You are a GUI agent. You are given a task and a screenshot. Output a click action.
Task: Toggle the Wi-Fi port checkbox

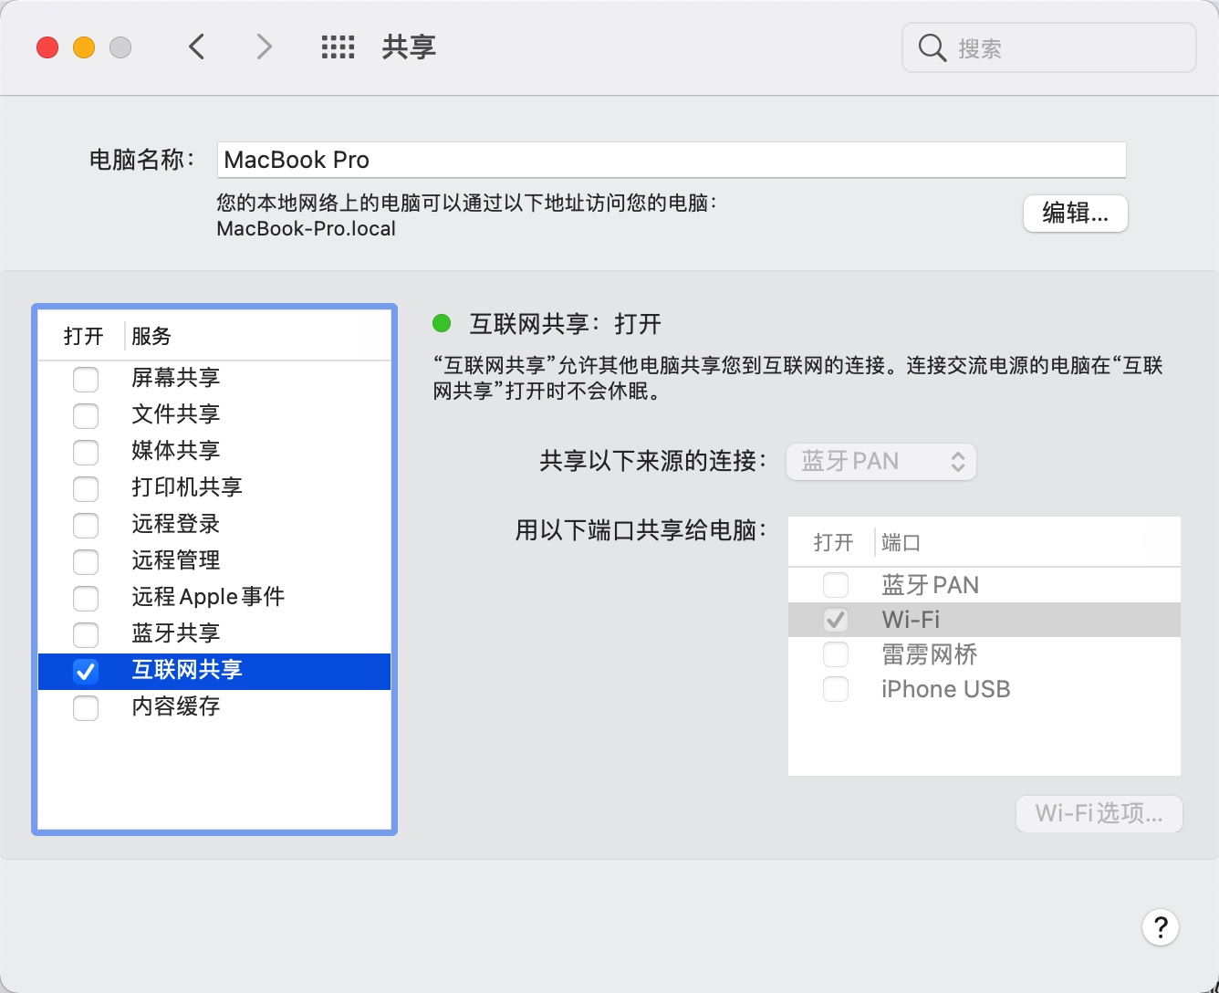point(835,621)
